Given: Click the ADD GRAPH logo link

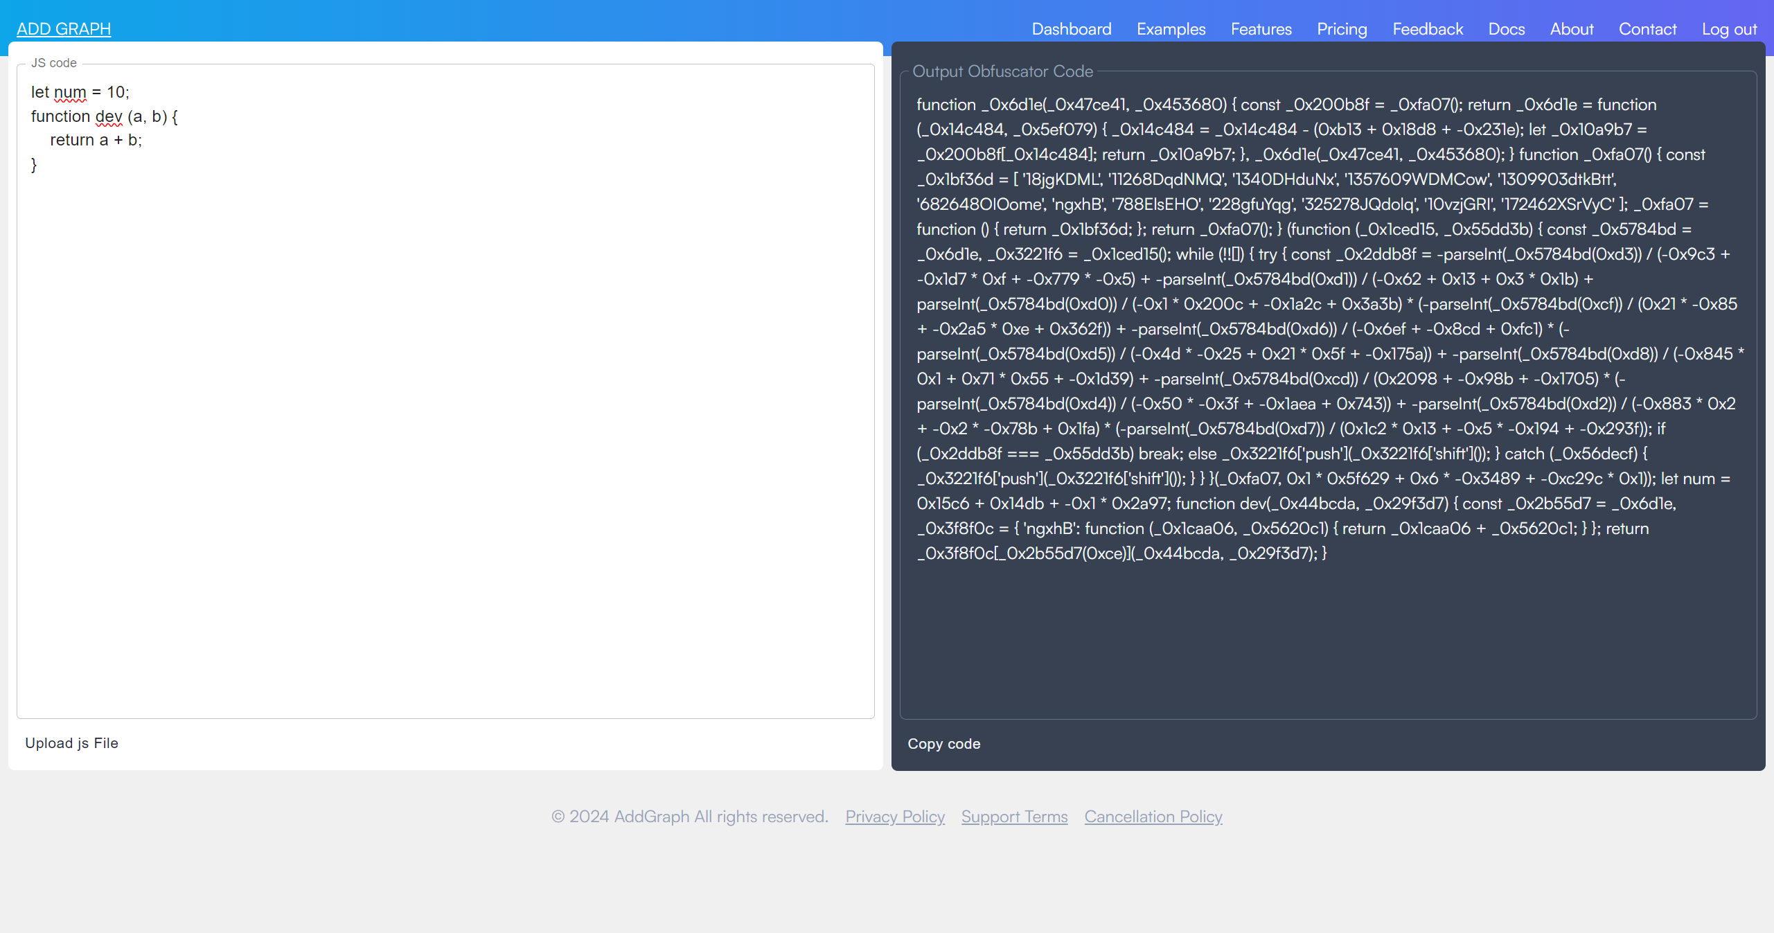Looking at the screenshot, I should click(x=64, y=29).
